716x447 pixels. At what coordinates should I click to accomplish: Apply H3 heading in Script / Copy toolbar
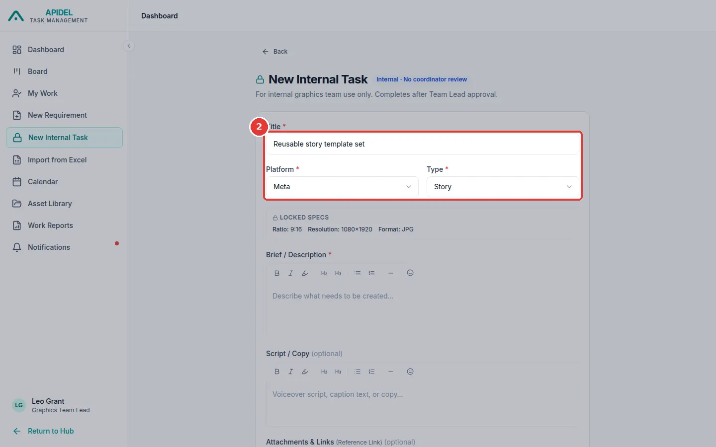[338, 372]
